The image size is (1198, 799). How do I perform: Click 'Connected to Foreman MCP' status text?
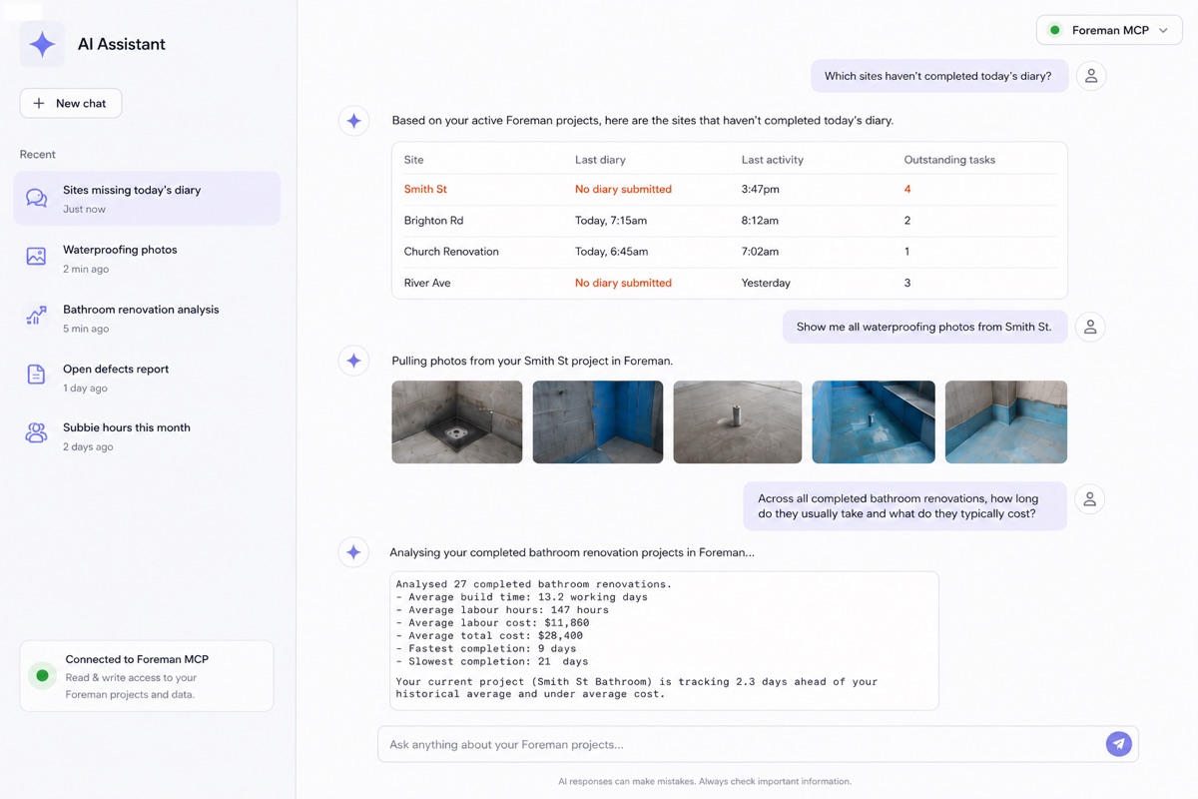(137, 659)
